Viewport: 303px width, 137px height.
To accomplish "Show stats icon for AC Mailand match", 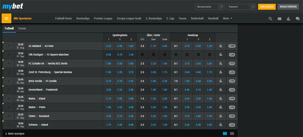I will [x=221, y=46].
